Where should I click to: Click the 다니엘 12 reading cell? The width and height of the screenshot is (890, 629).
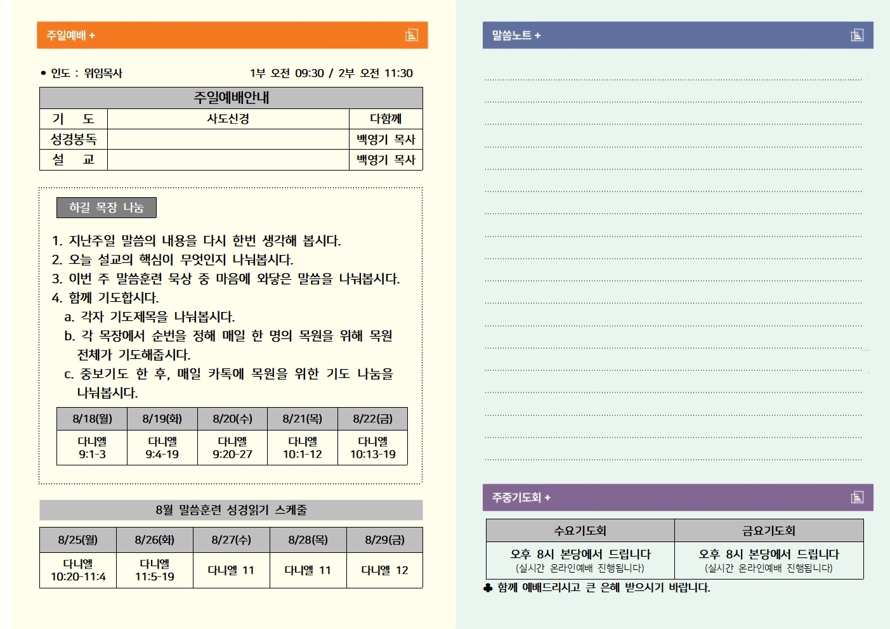tap(384, 571)
